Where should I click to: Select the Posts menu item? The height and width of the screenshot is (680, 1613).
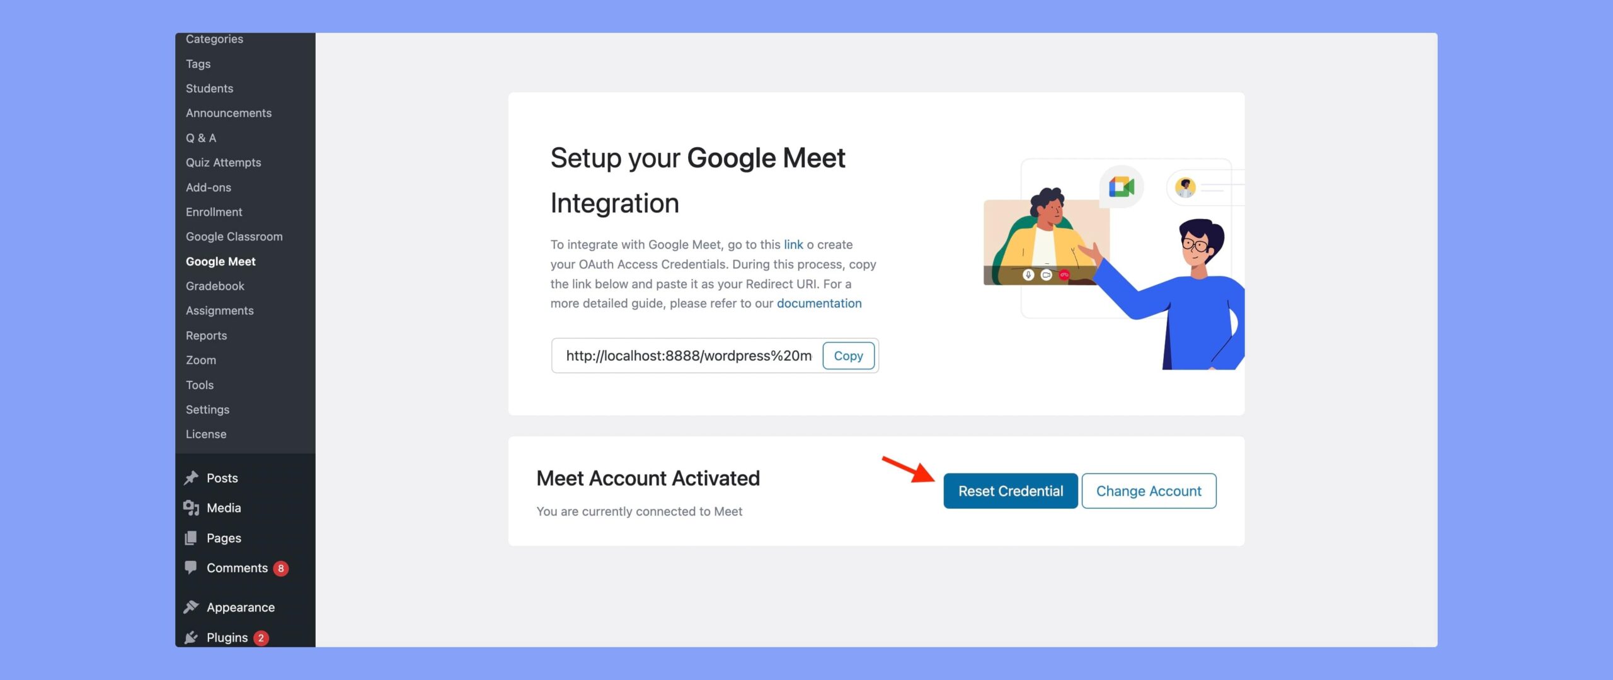(x=221, y=479)
